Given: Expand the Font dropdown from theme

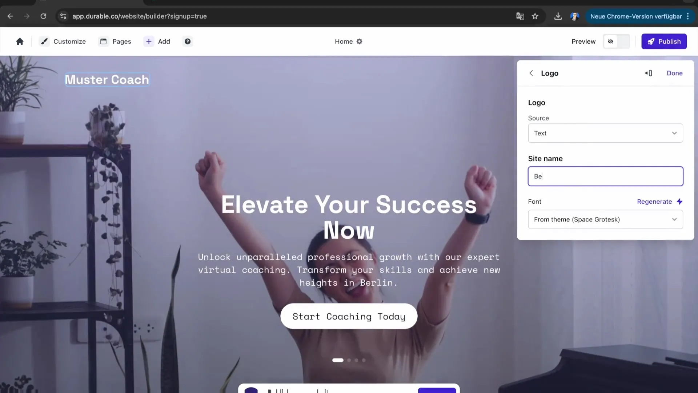Looking at the screenshot, I should point(605,219).
